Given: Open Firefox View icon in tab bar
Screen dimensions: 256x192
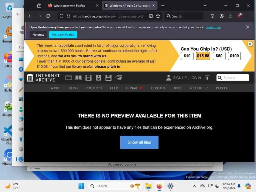Looking at the screenshot, I should [39, 6].
